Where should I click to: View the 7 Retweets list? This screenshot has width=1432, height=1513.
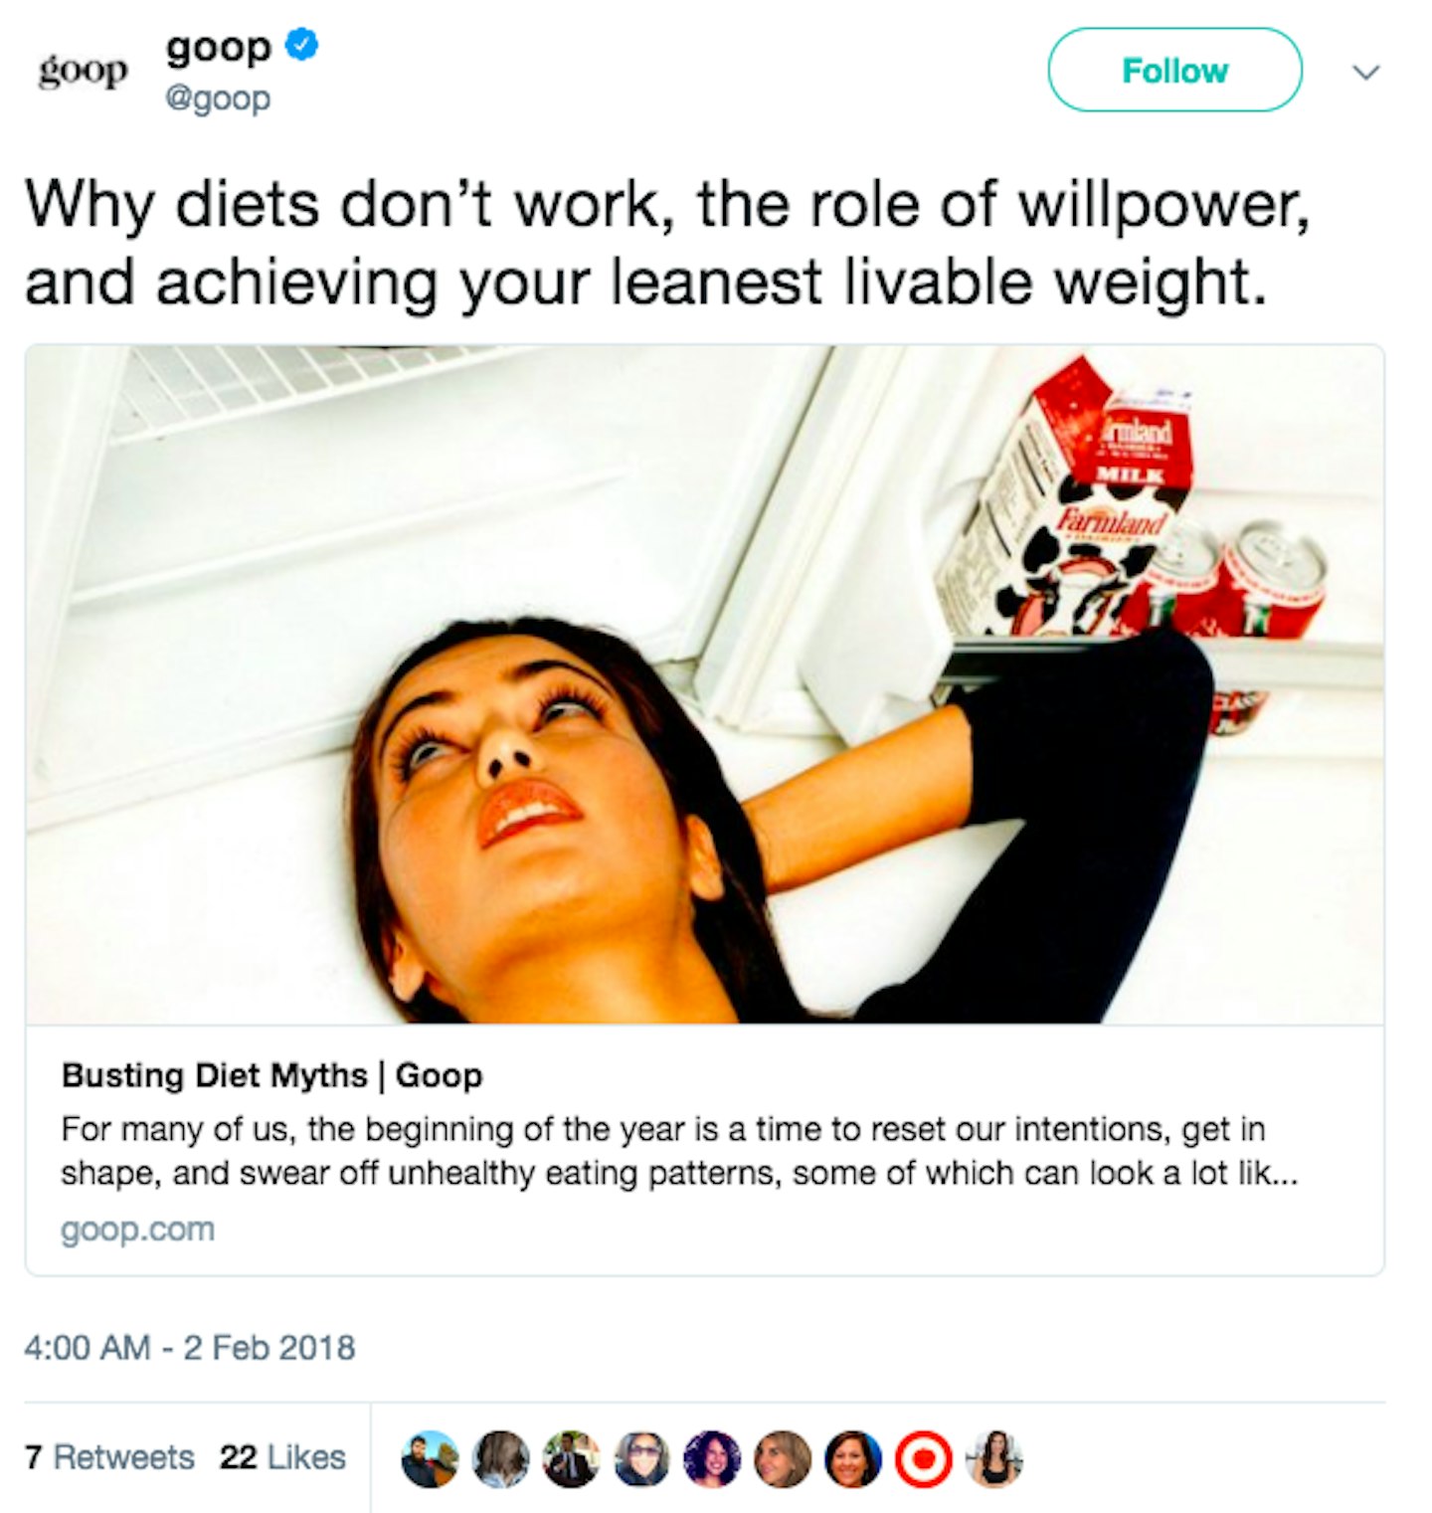click(x=109, y=1457)
